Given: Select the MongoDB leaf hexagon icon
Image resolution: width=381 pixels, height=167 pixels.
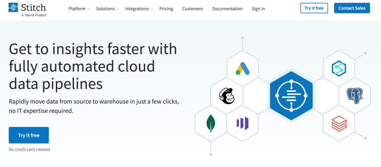Looking at the screenshot, I should click(211, 123).
